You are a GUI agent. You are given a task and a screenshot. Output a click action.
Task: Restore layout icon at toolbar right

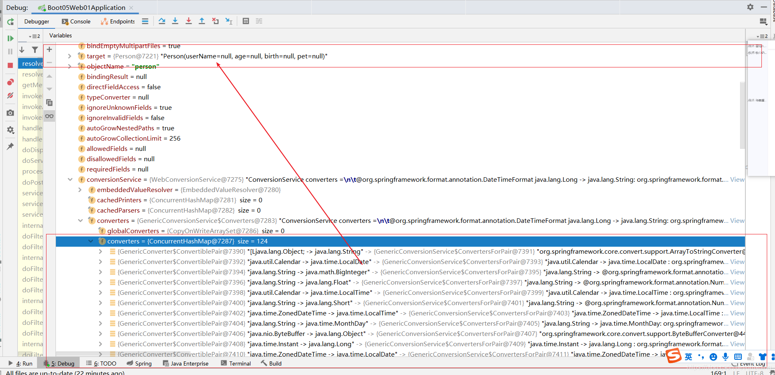(763, 21)
